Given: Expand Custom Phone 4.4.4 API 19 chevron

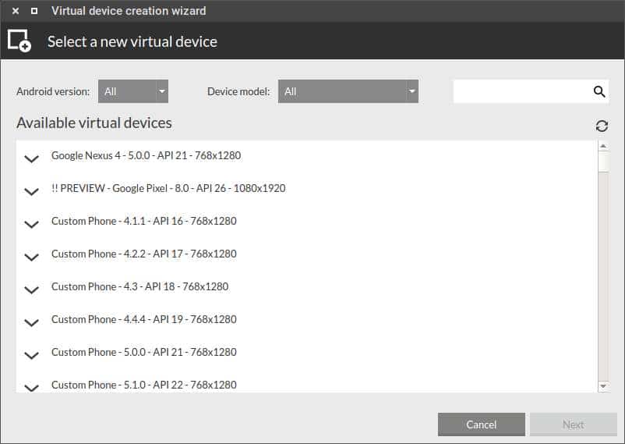Looking at the screenshot, I should (x=31, y=322).
